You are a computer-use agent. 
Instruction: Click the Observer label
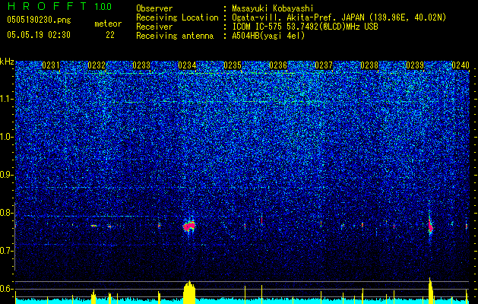[154, 8]
